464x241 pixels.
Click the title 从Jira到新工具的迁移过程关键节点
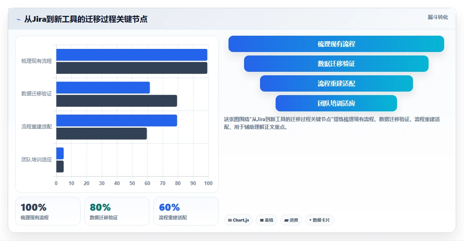[x=86, y=19]
